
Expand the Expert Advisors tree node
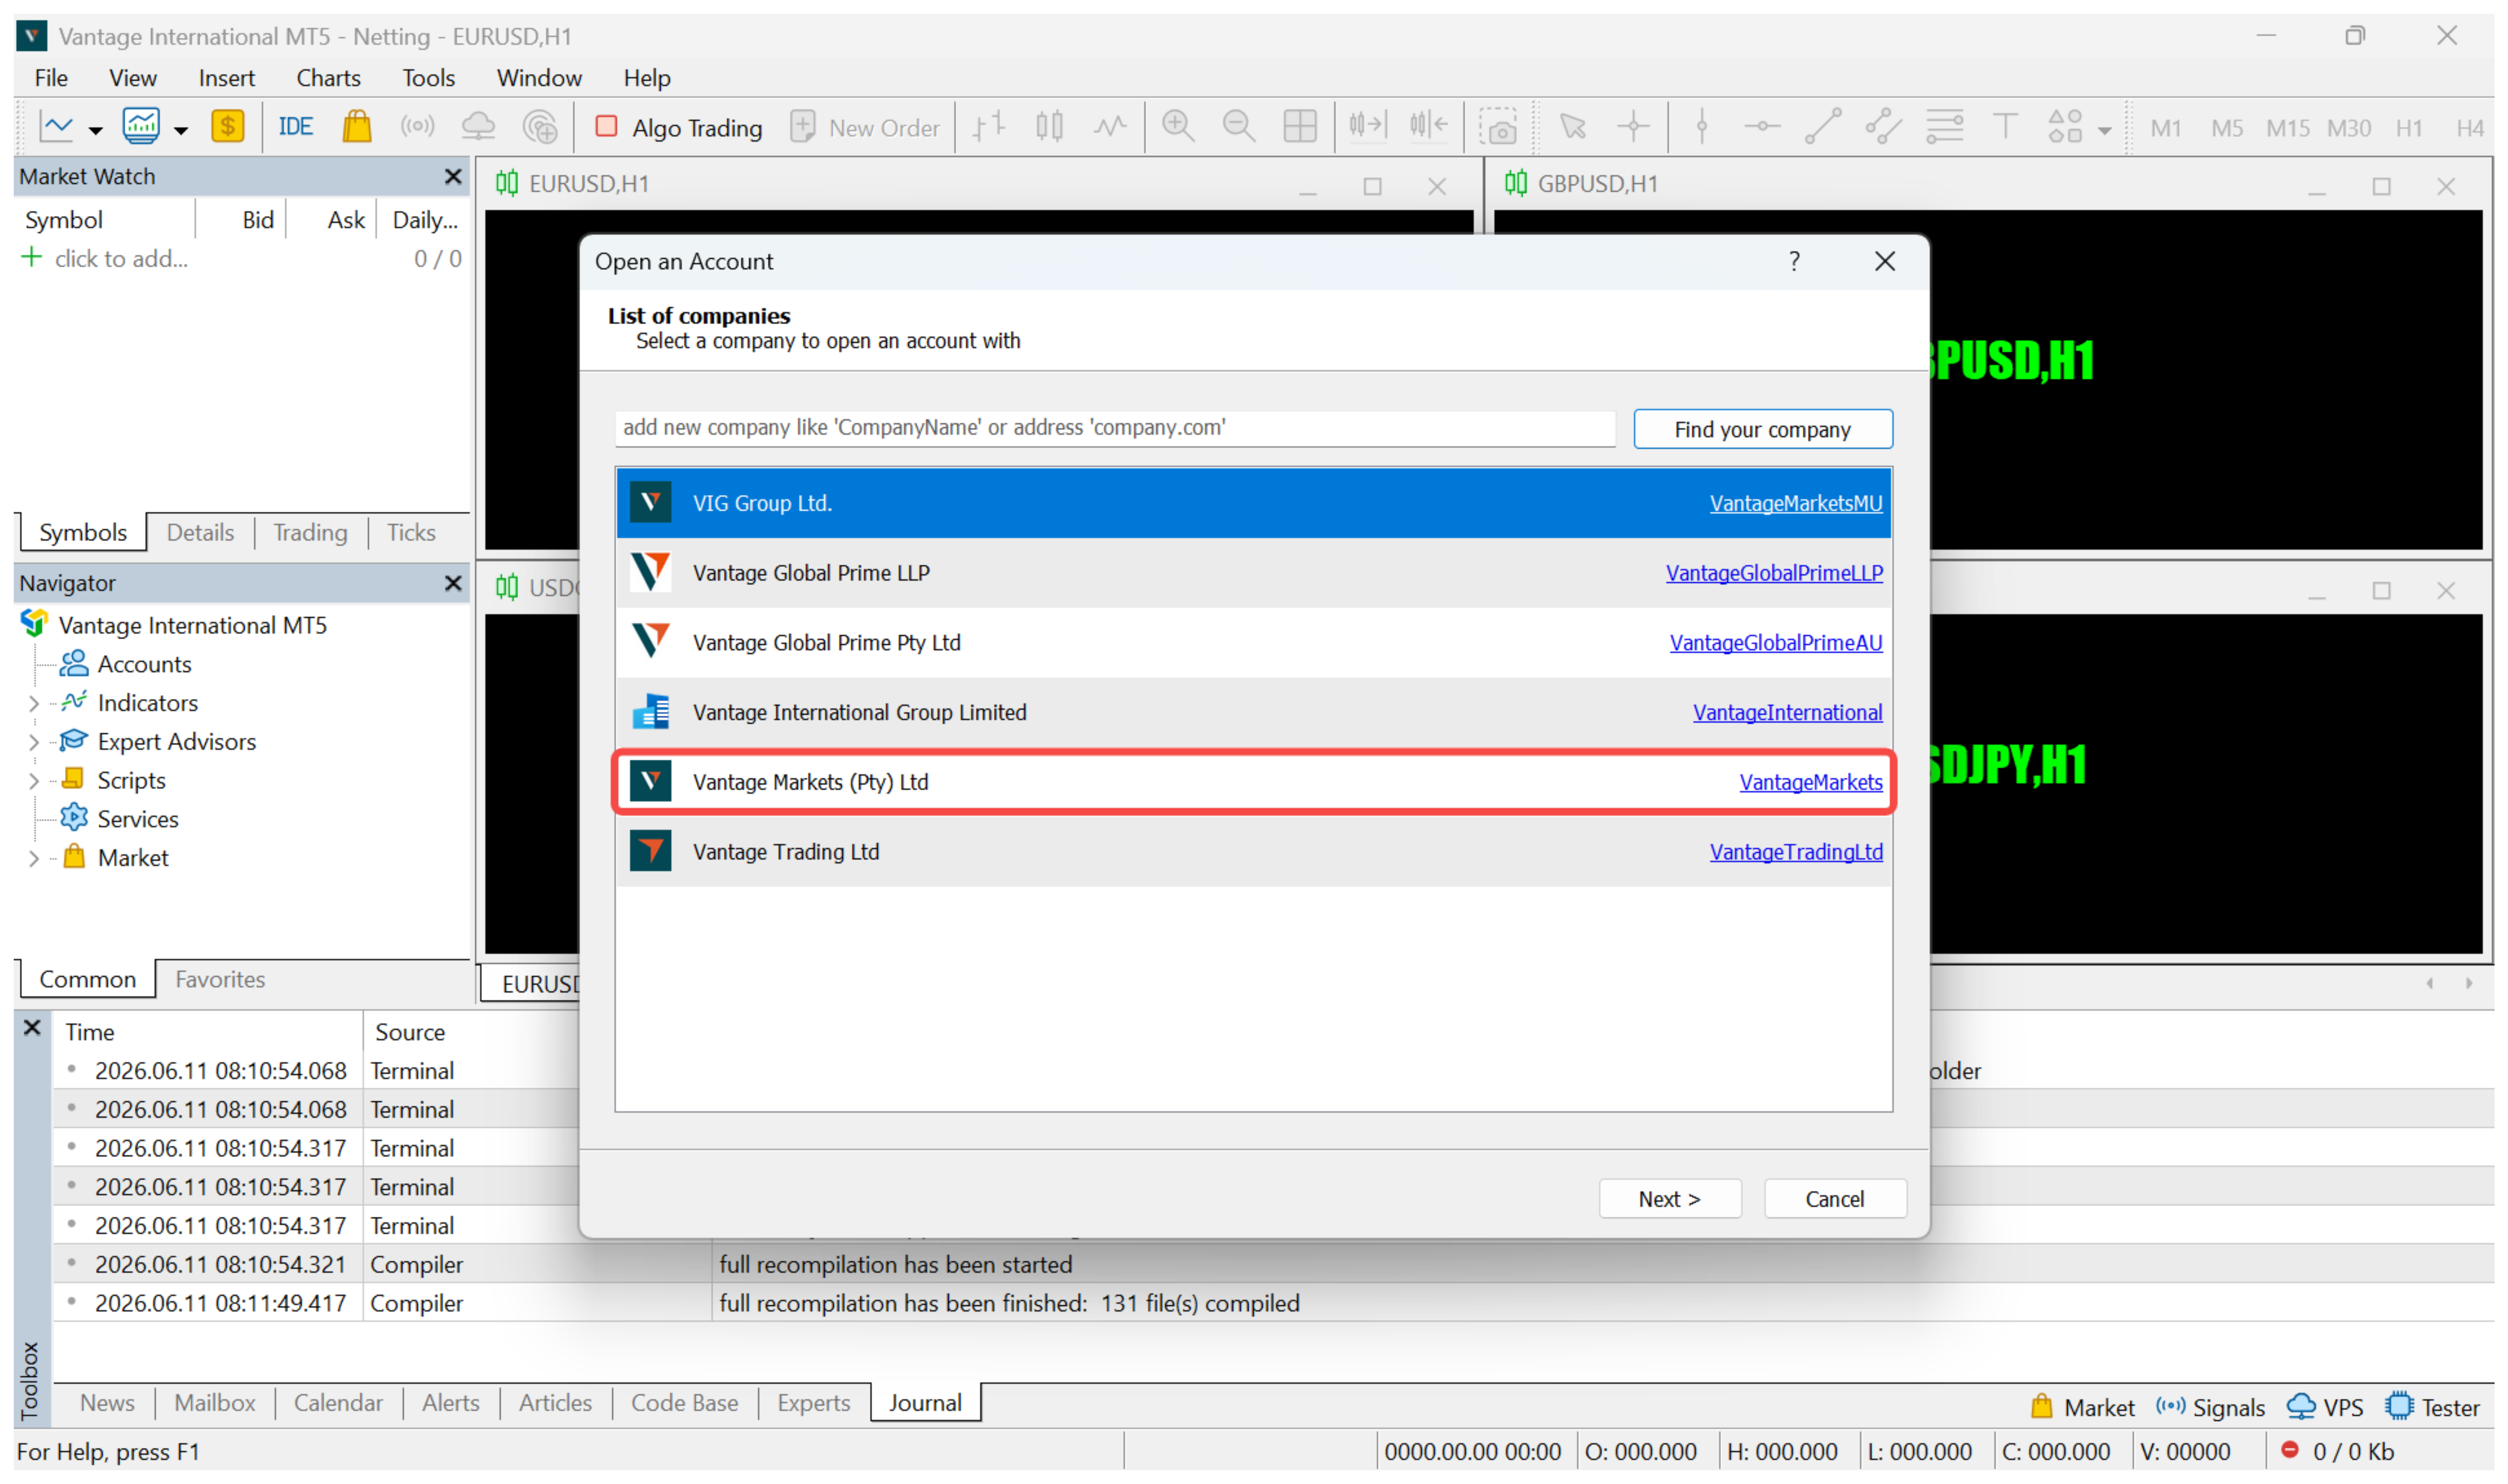(34, 743)
